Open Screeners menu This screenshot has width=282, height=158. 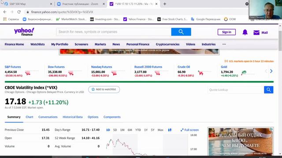tap(82, 44)
